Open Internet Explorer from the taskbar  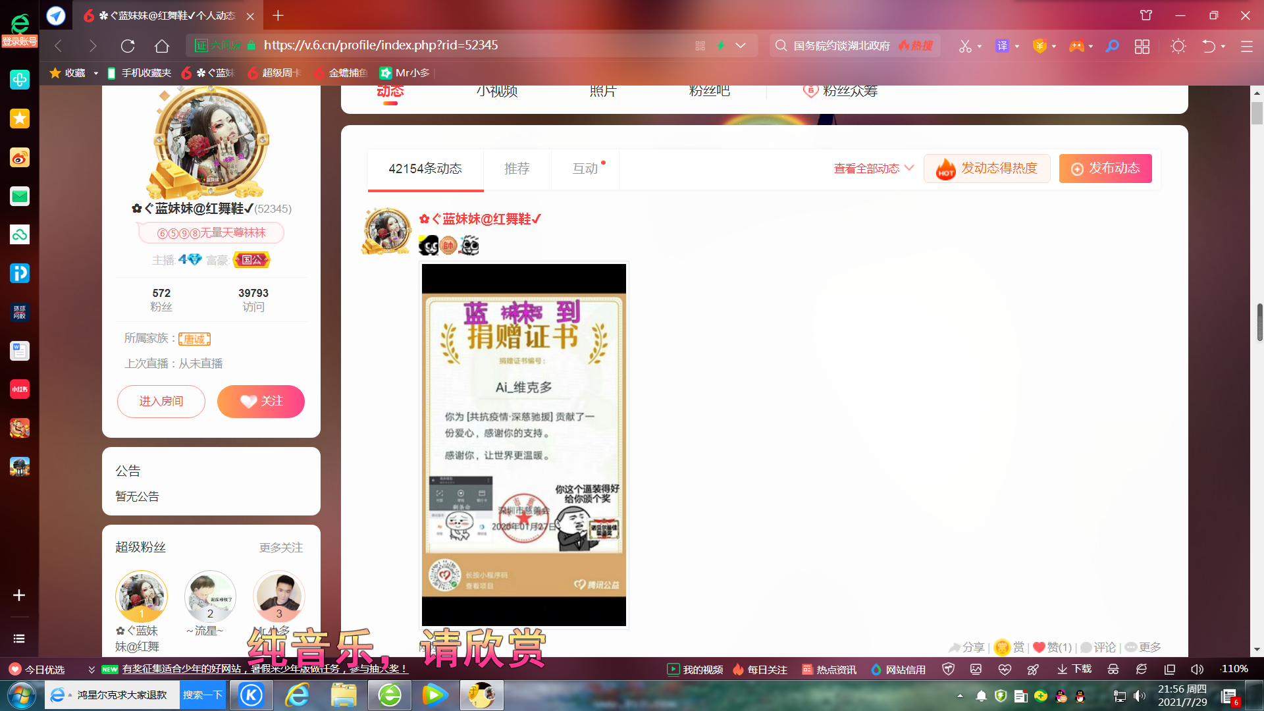pos(297,695)
